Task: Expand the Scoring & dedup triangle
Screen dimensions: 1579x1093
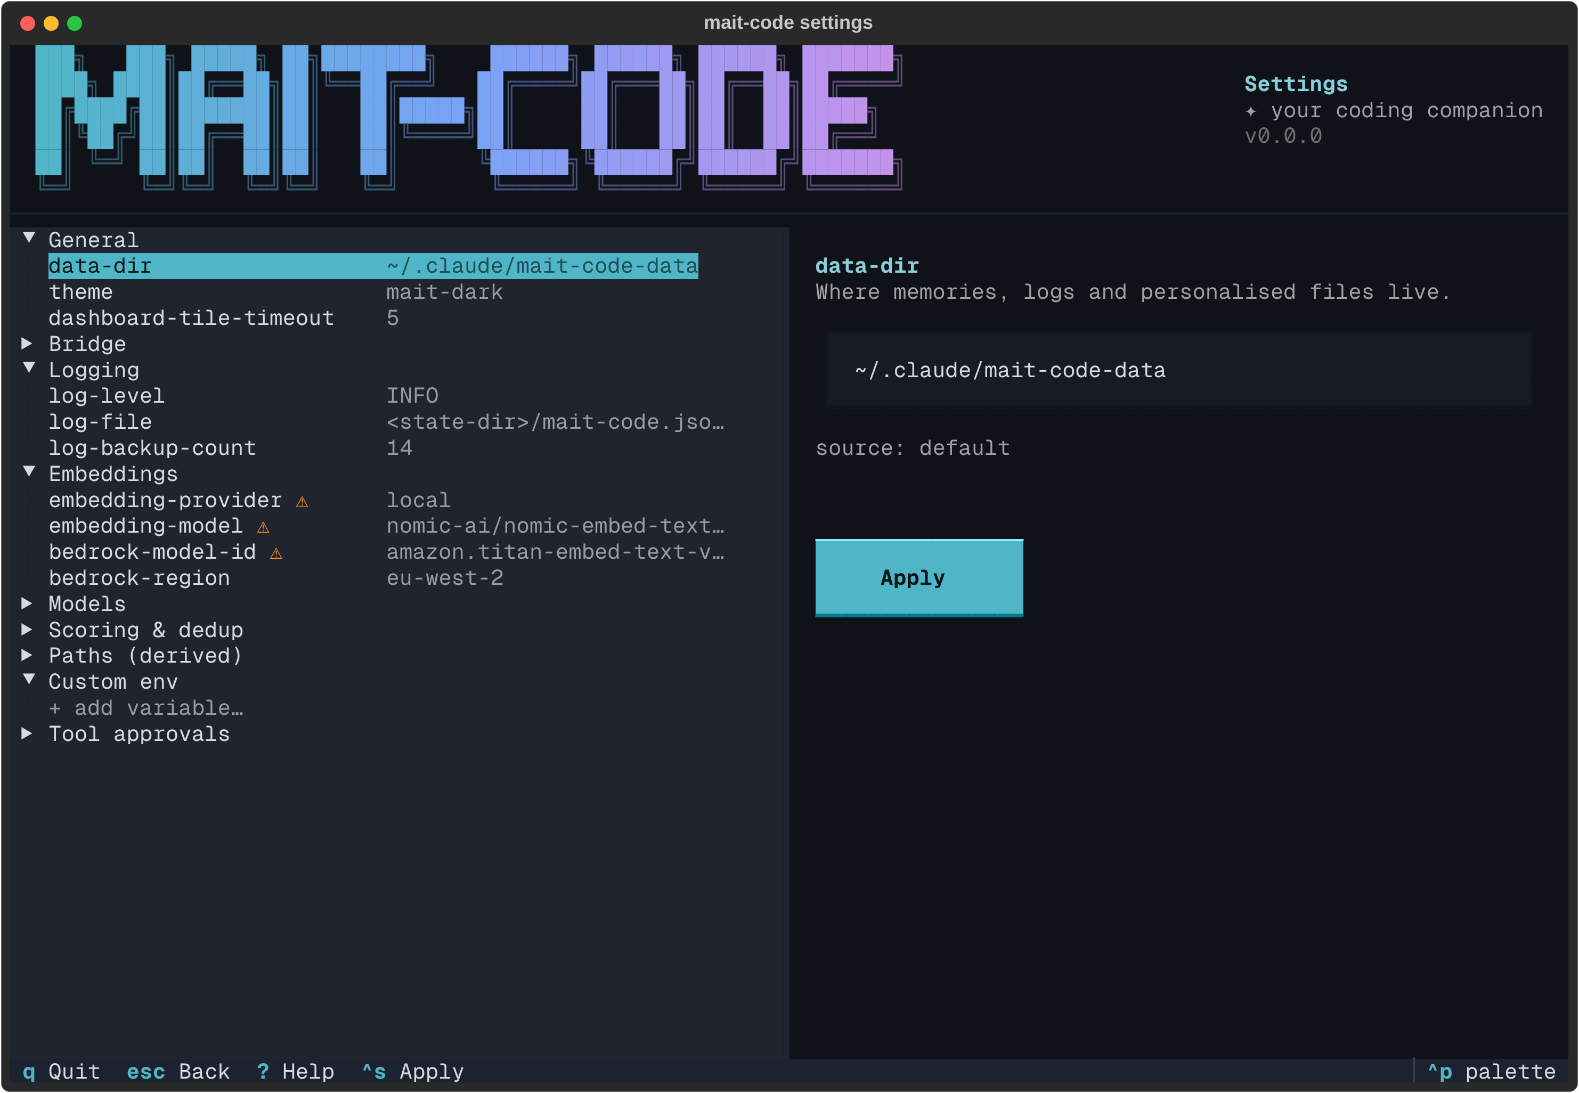Action: (x=27, y=630)
